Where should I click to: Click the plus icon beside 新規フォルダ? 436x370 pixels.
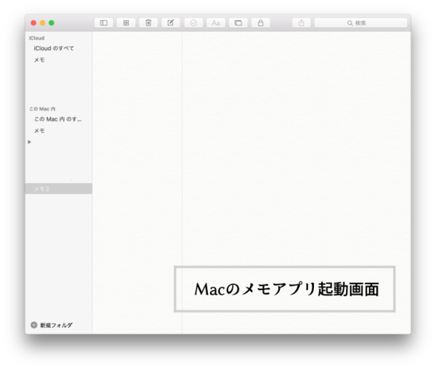coord(33,325)
